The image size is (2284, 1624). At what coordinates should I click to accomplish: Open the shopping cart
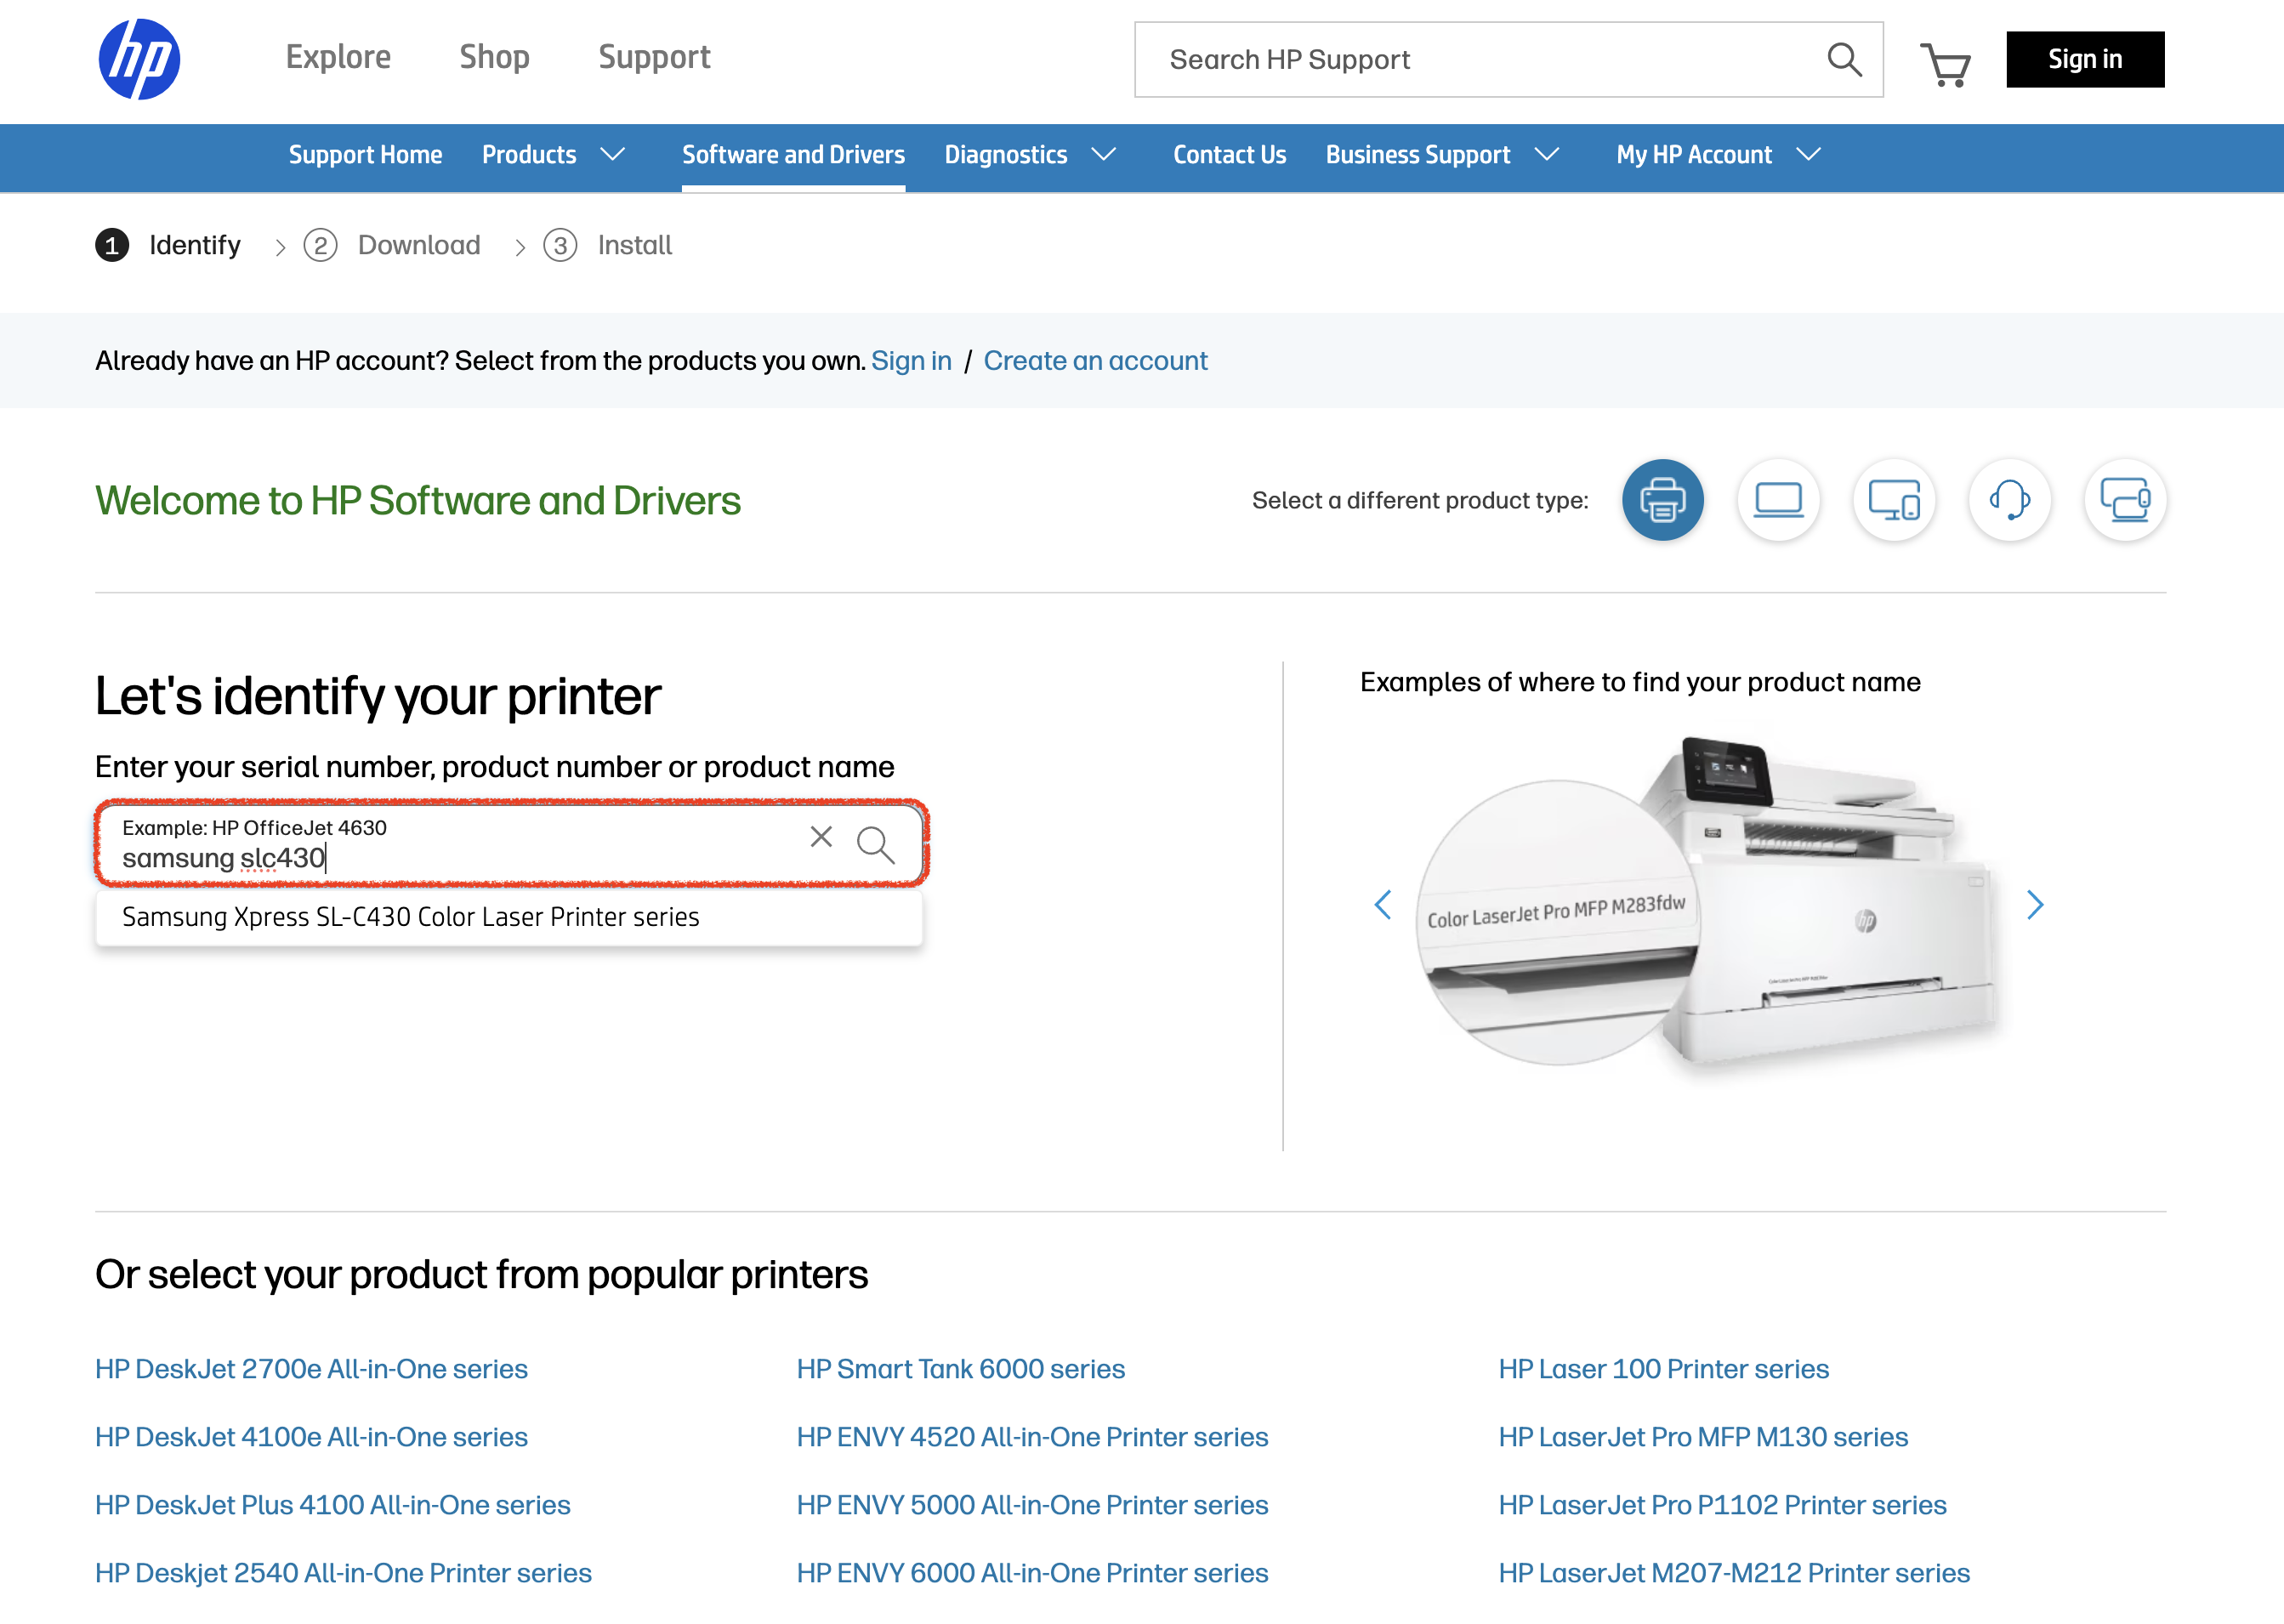1944,64
